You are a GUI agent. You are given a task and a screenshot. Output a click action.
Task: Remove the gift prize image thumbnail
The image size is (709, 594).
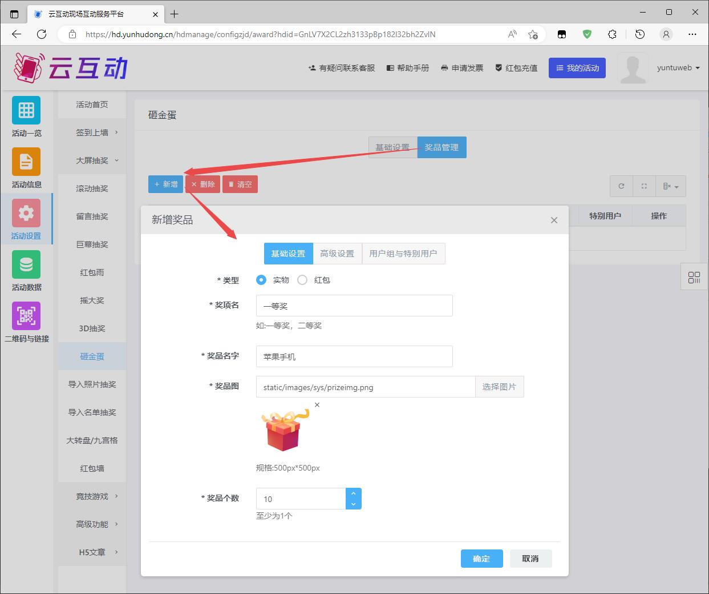[x=317, y=405]
